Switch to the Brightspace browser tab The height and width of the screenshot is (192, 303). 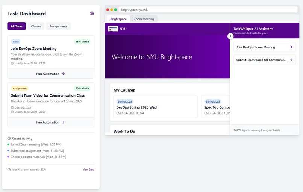pos(118,19)
